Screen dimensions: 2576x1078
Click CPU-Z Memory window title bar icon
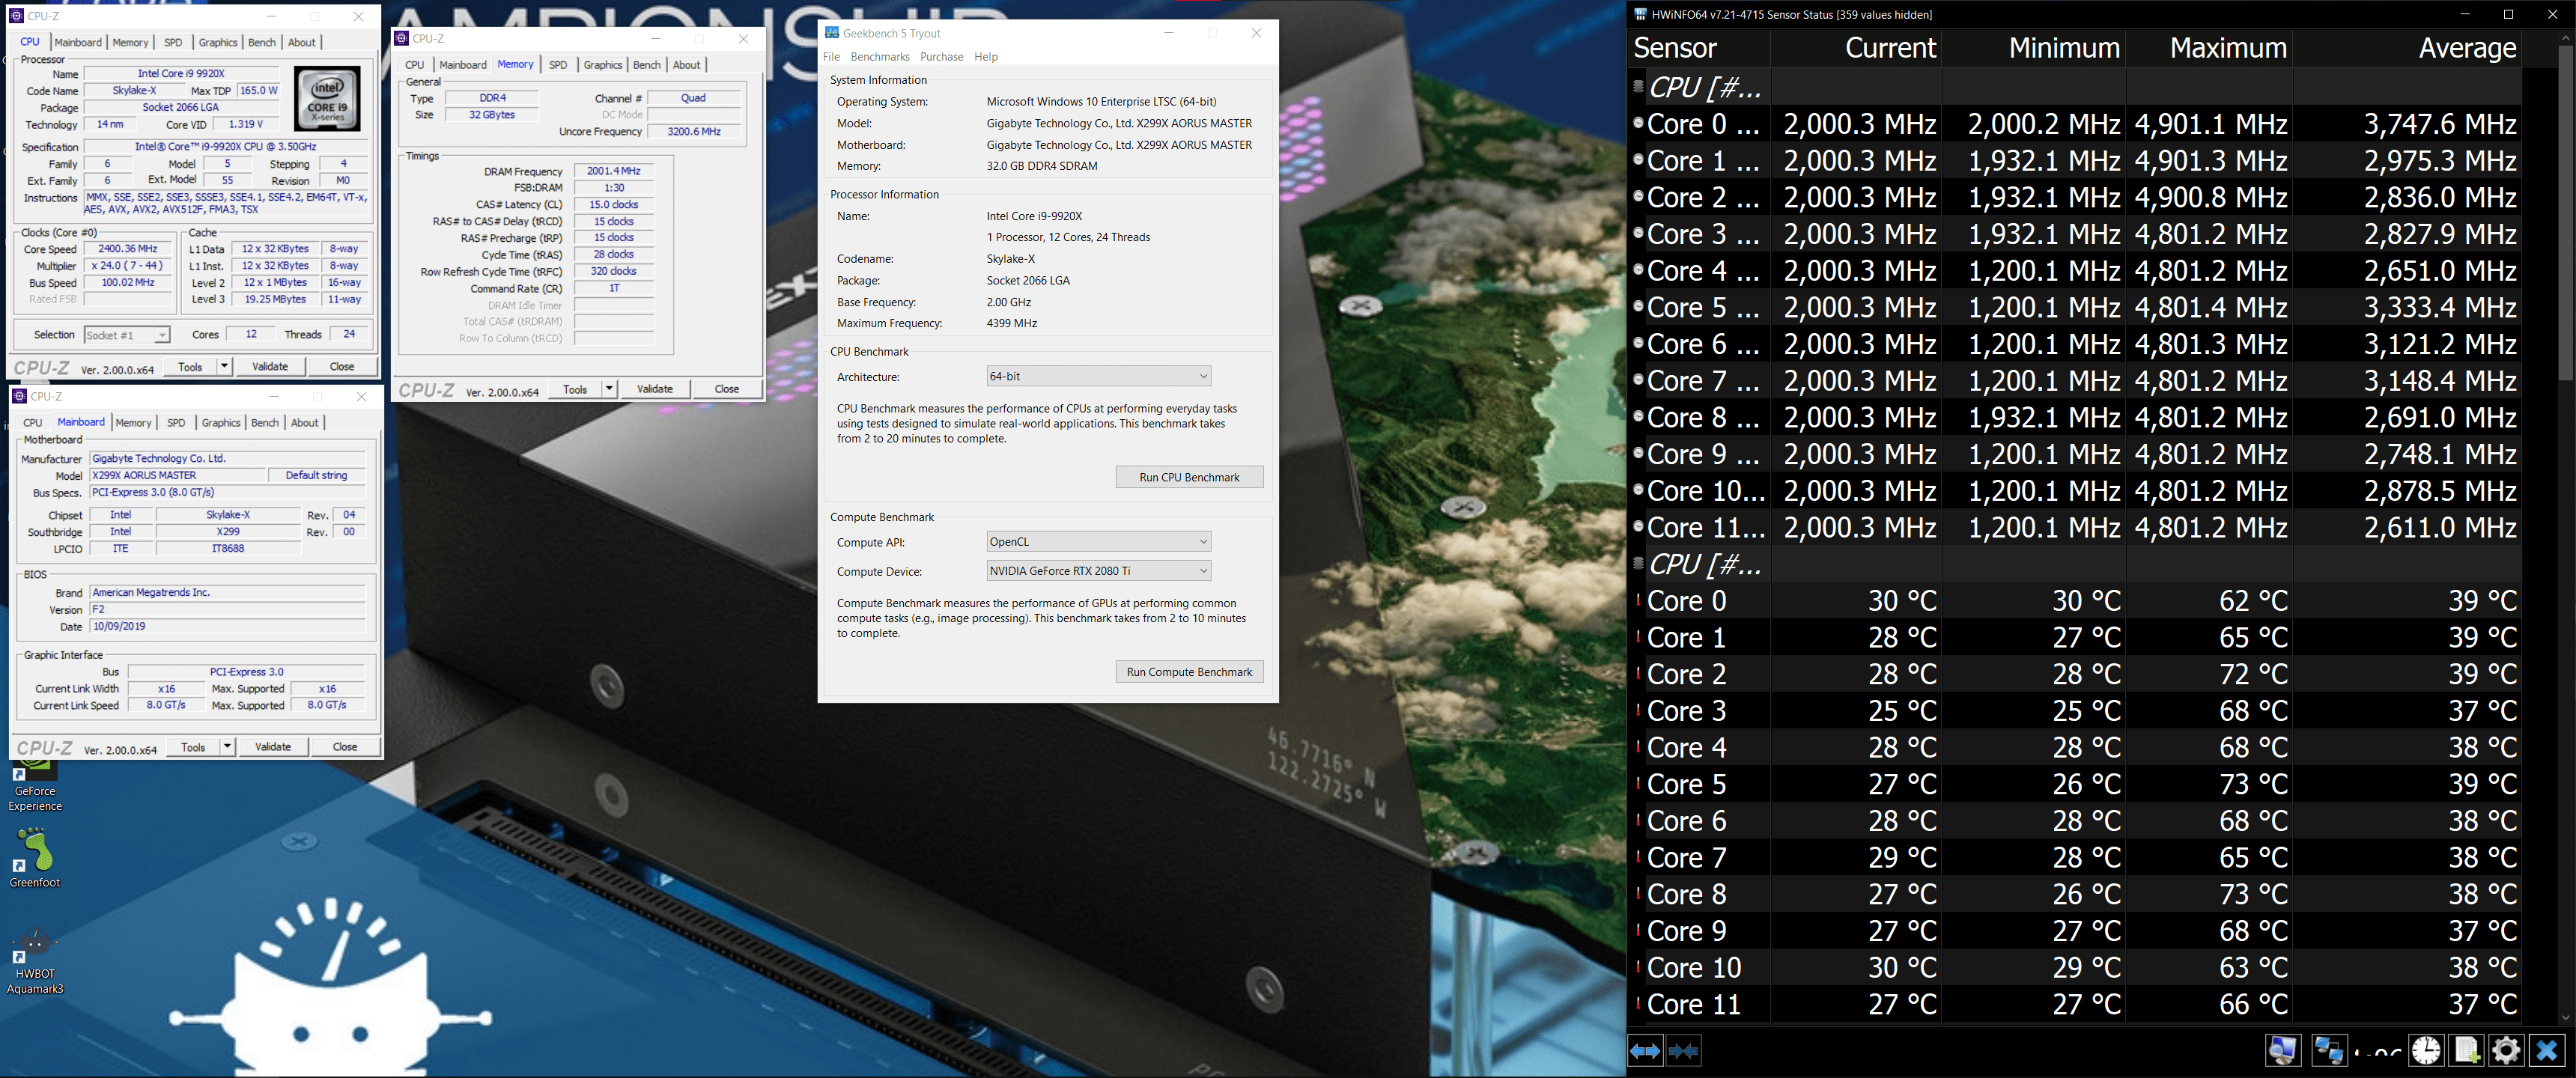click(402, 38)
